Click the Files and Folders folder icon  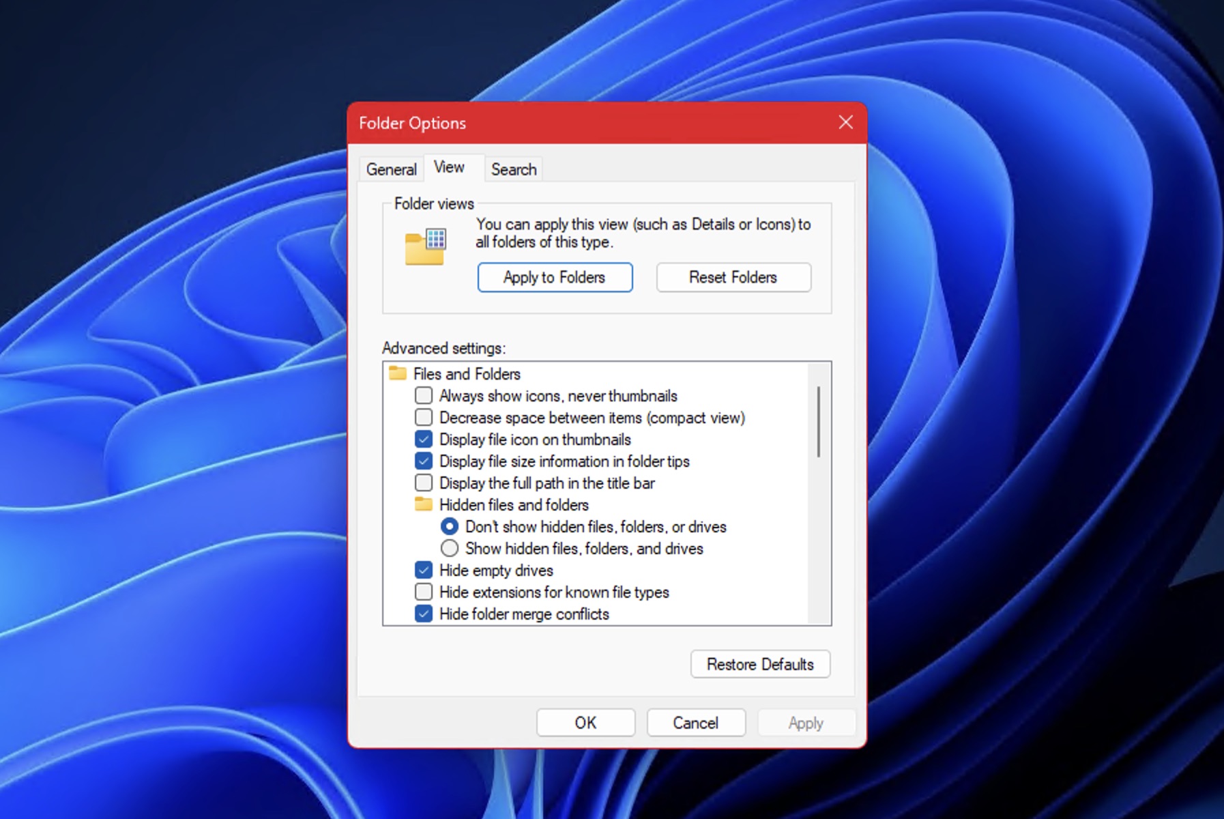(x=398, y=373)
